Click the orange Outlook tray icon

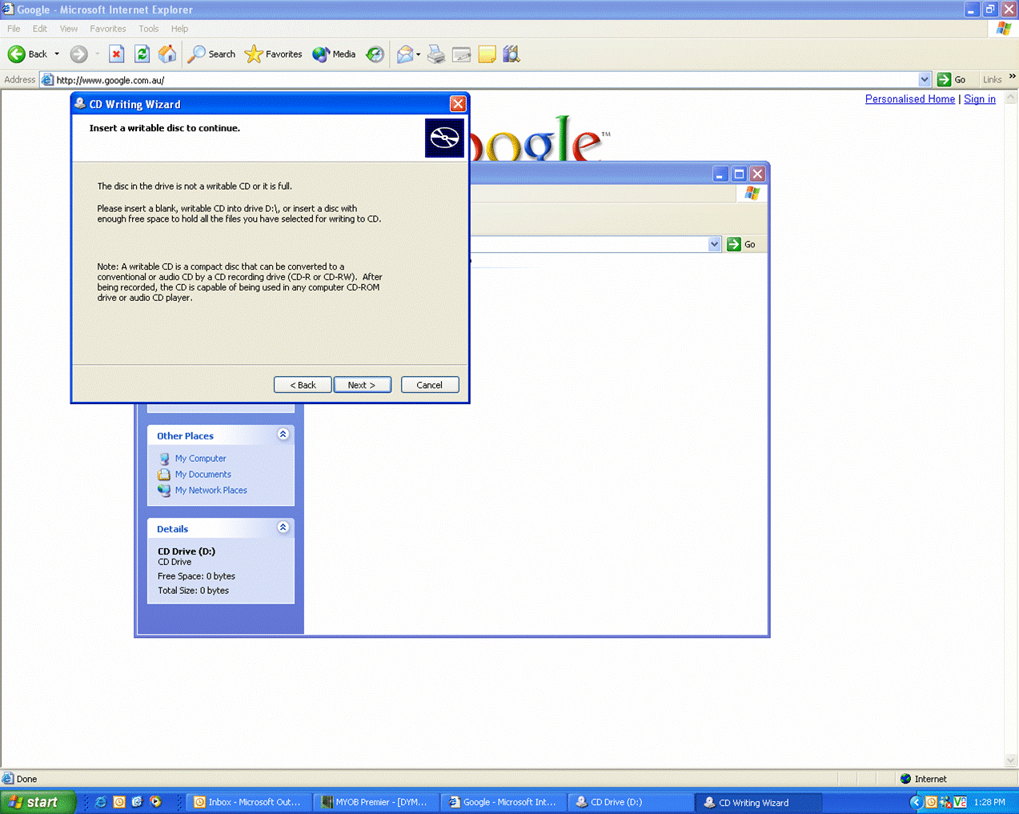pos(931,802)
